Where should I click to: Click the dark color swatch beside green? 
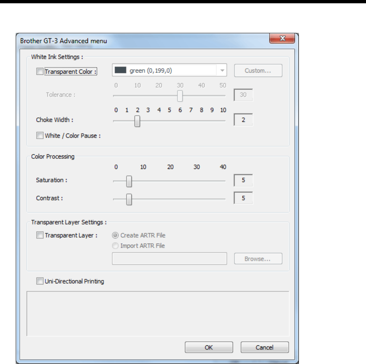tap(120, 70)
